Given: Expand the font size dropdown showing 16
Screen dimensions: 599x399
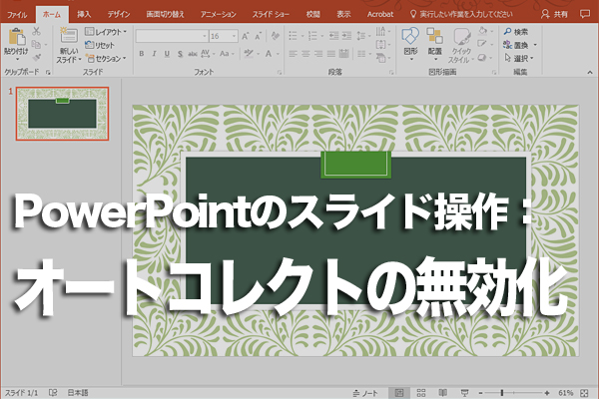Looking at the screenshot, I should pyautogui.click(x=232, y=35).
